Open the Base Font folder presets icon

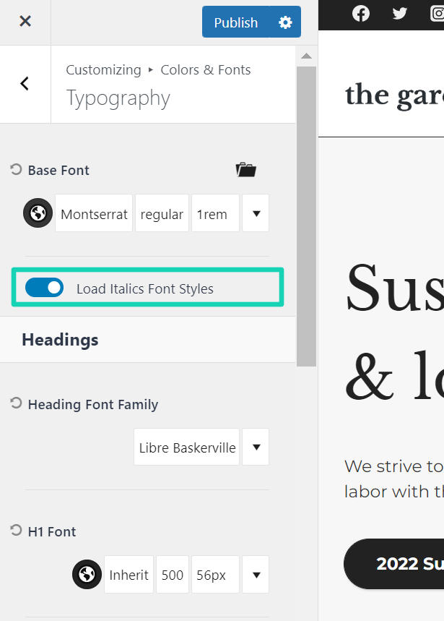coord(245,170)
